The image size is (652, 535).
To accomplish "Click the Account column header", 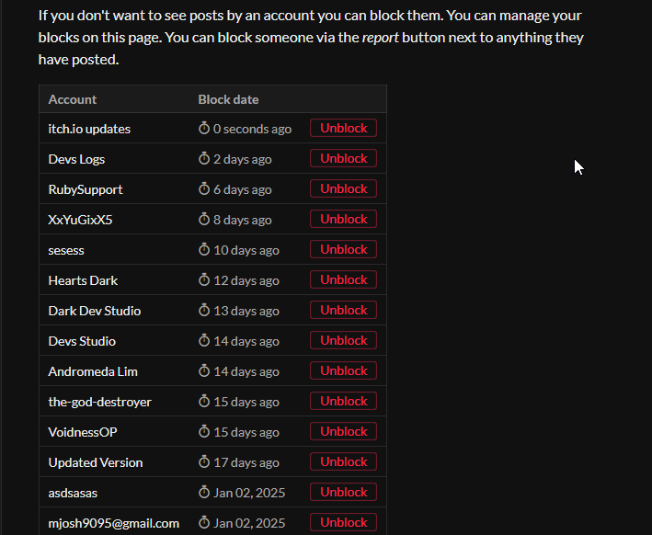I will click(73, 99).
